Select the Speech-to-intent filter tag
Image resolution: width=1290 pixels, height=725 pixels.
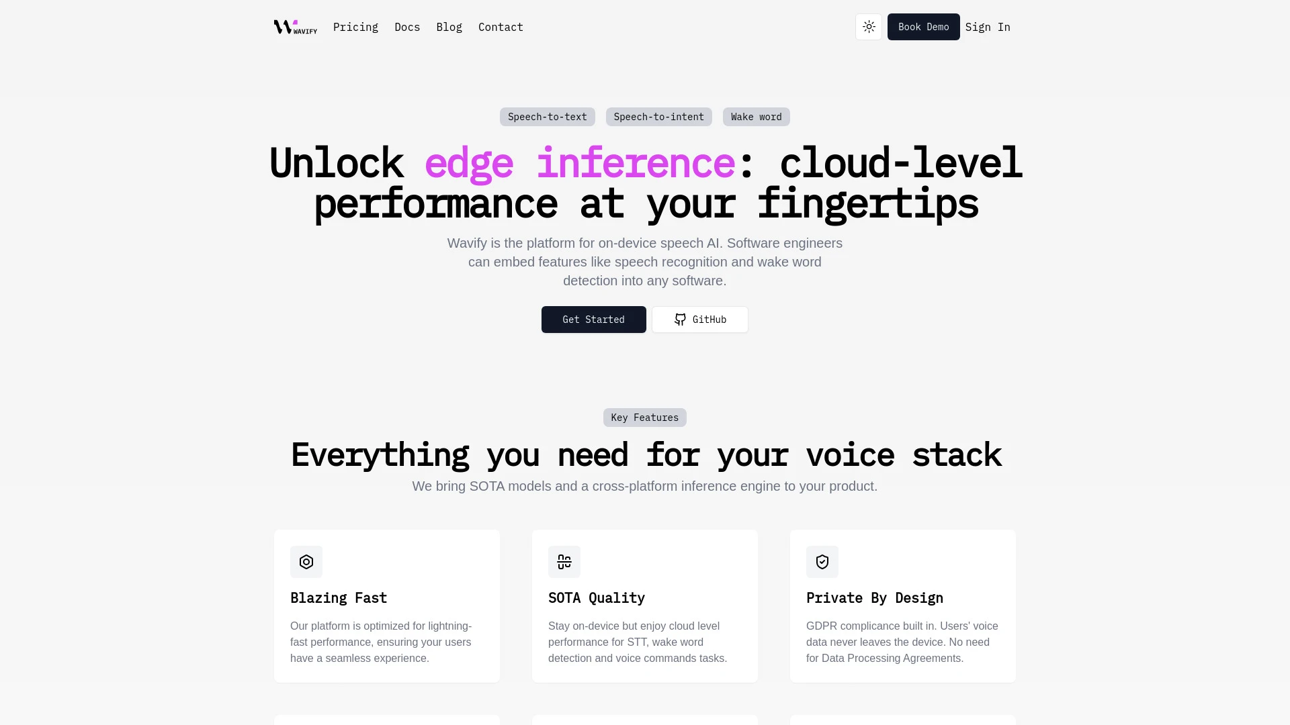(658, 116)
